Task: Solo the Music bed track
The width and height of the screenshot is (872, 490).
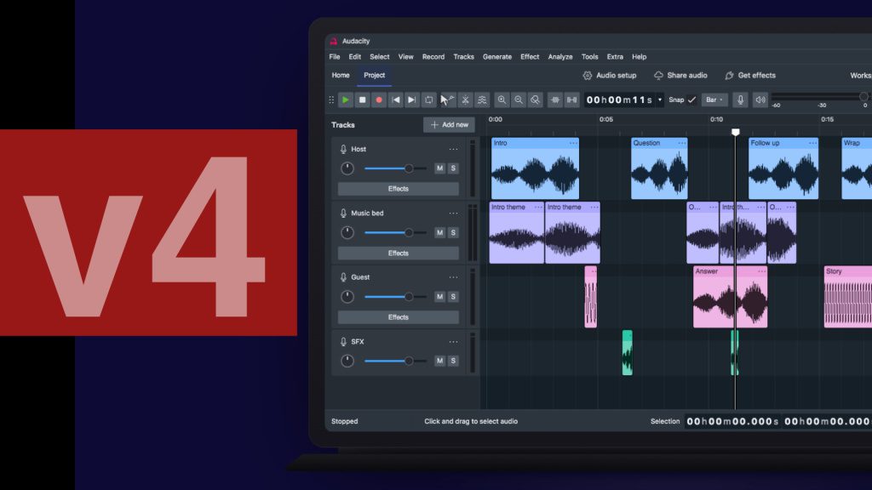Action: coord(453,233)
